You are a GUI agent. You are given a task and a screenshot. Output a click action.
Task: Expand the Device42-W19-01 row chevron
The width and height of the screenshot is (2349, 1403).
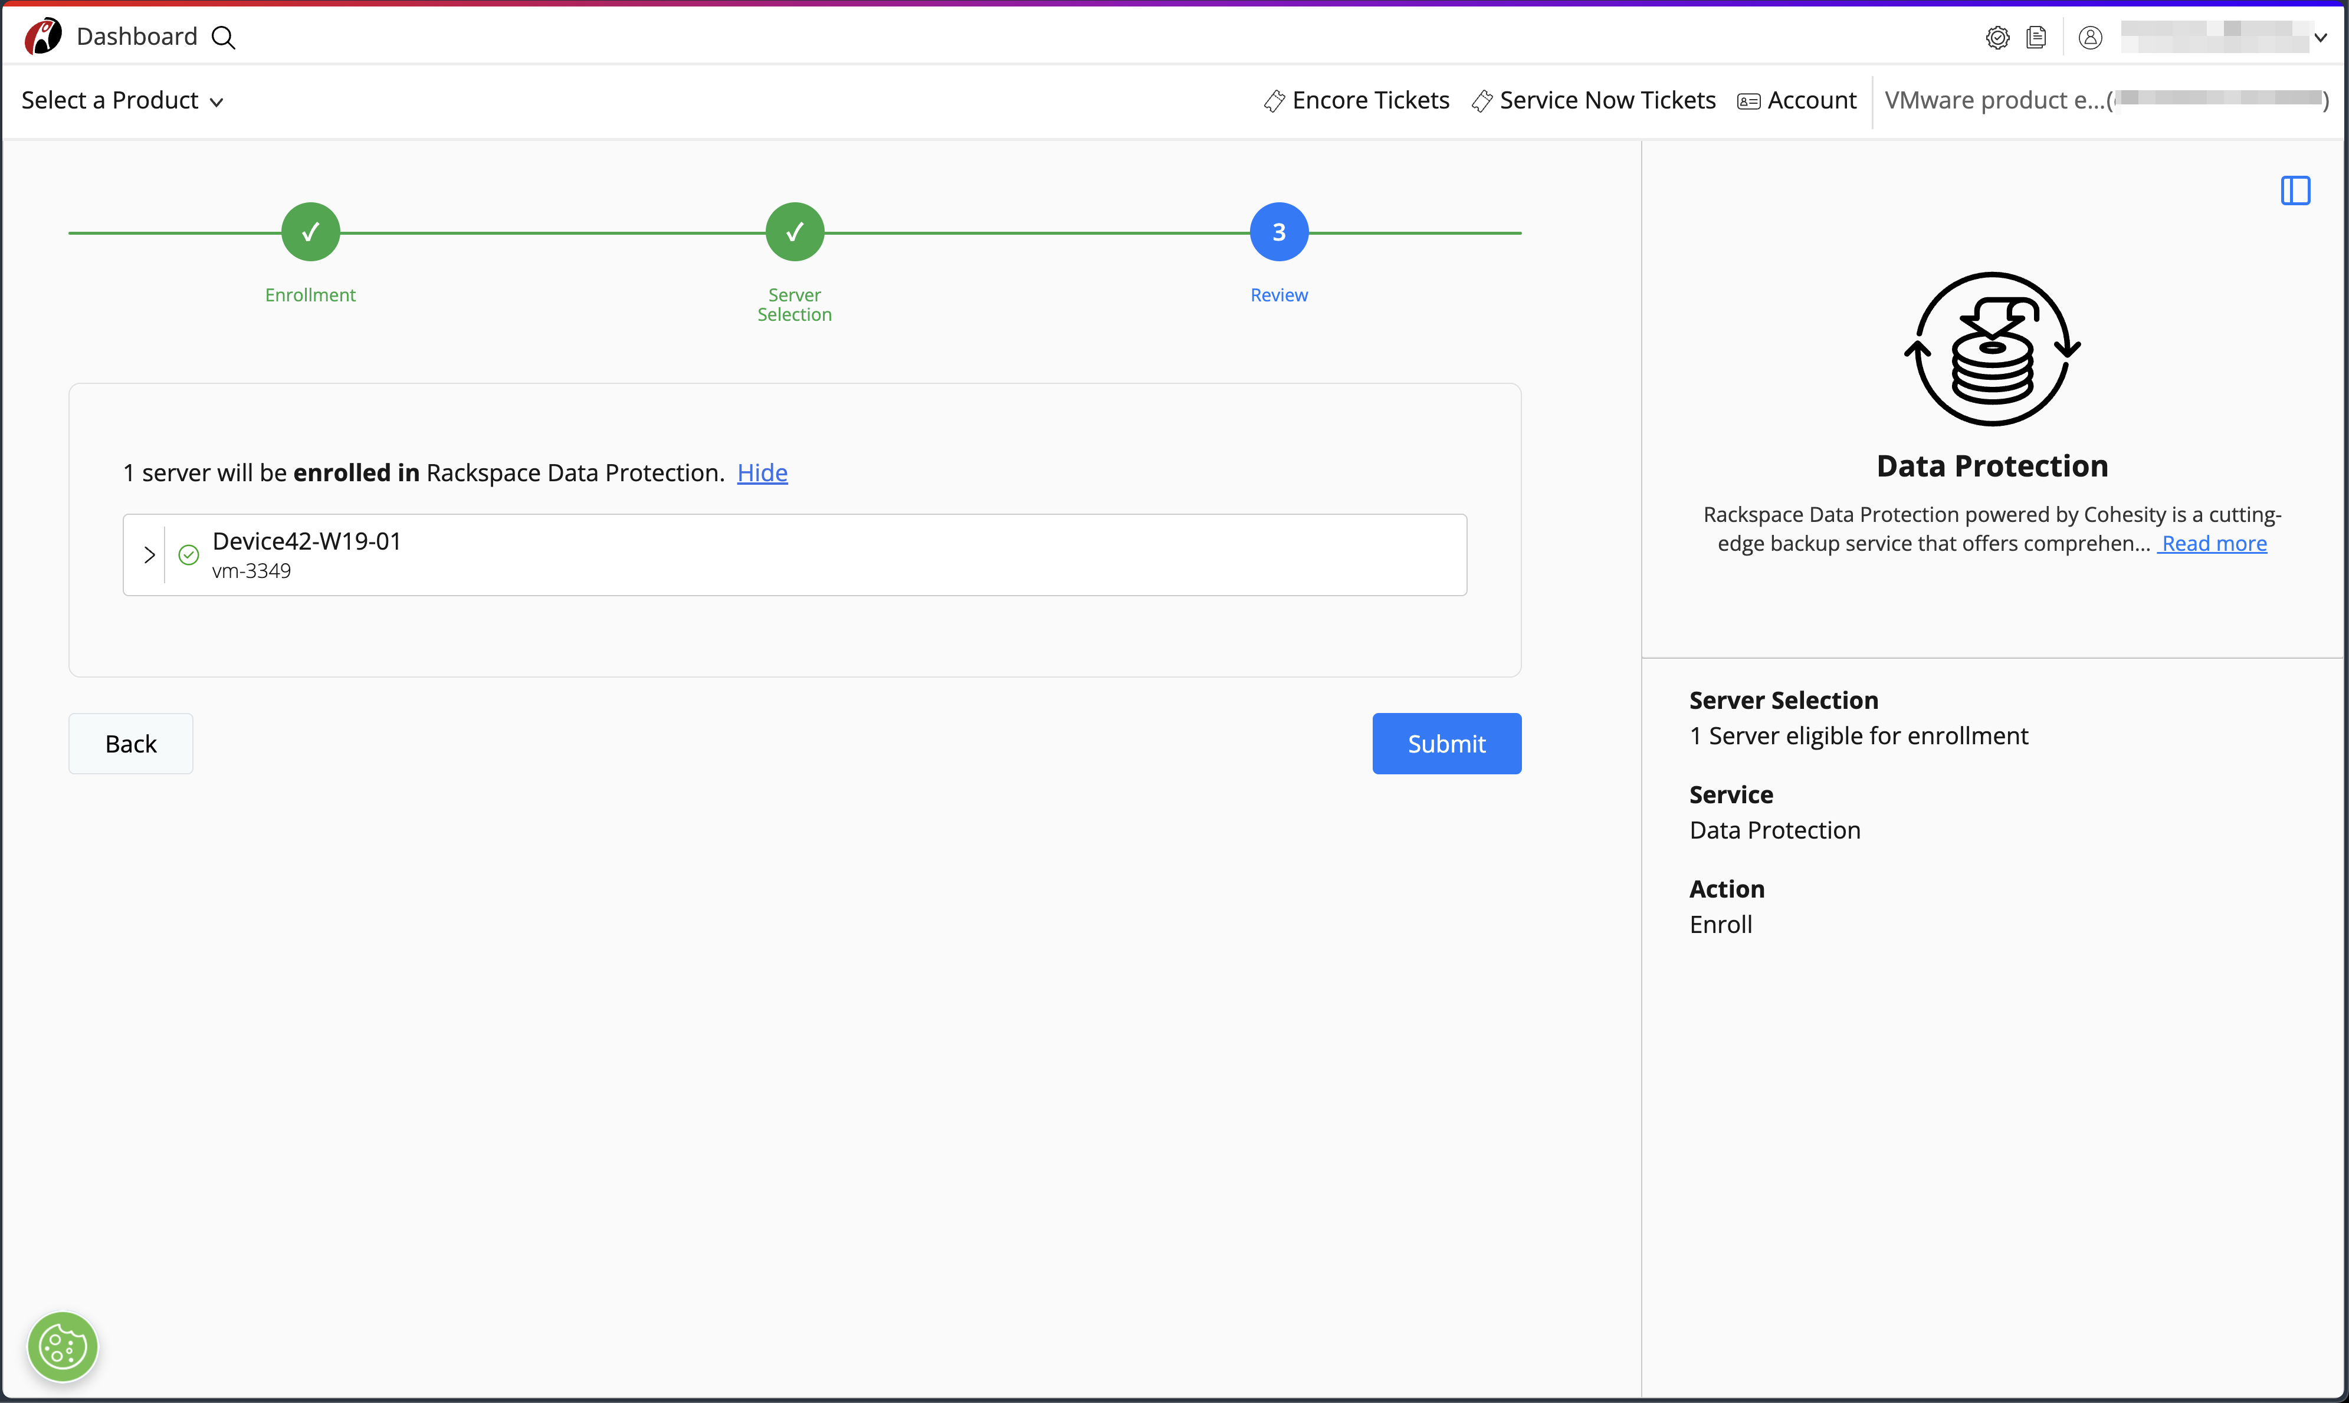click(x=149, y=555)
